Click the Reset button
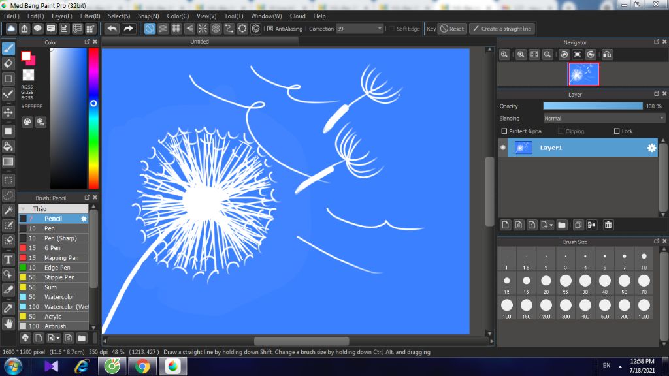 (x=452, y=29)
